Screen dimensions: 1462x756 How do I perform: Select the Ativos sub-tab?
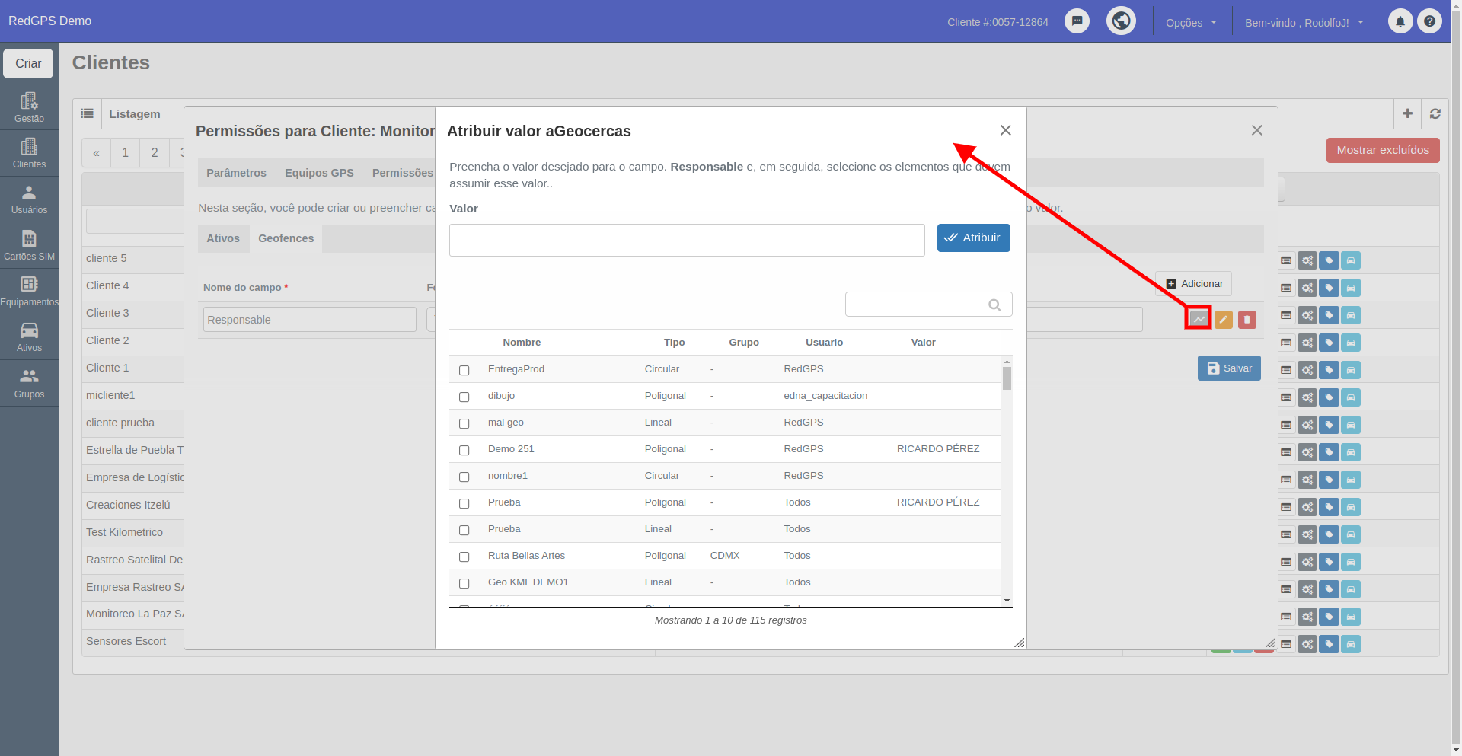223,238
